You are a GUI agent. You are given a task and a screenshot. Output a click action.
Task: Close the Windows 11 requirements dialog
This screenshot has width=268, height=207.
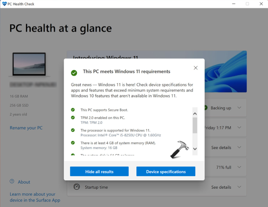point(196,68)
